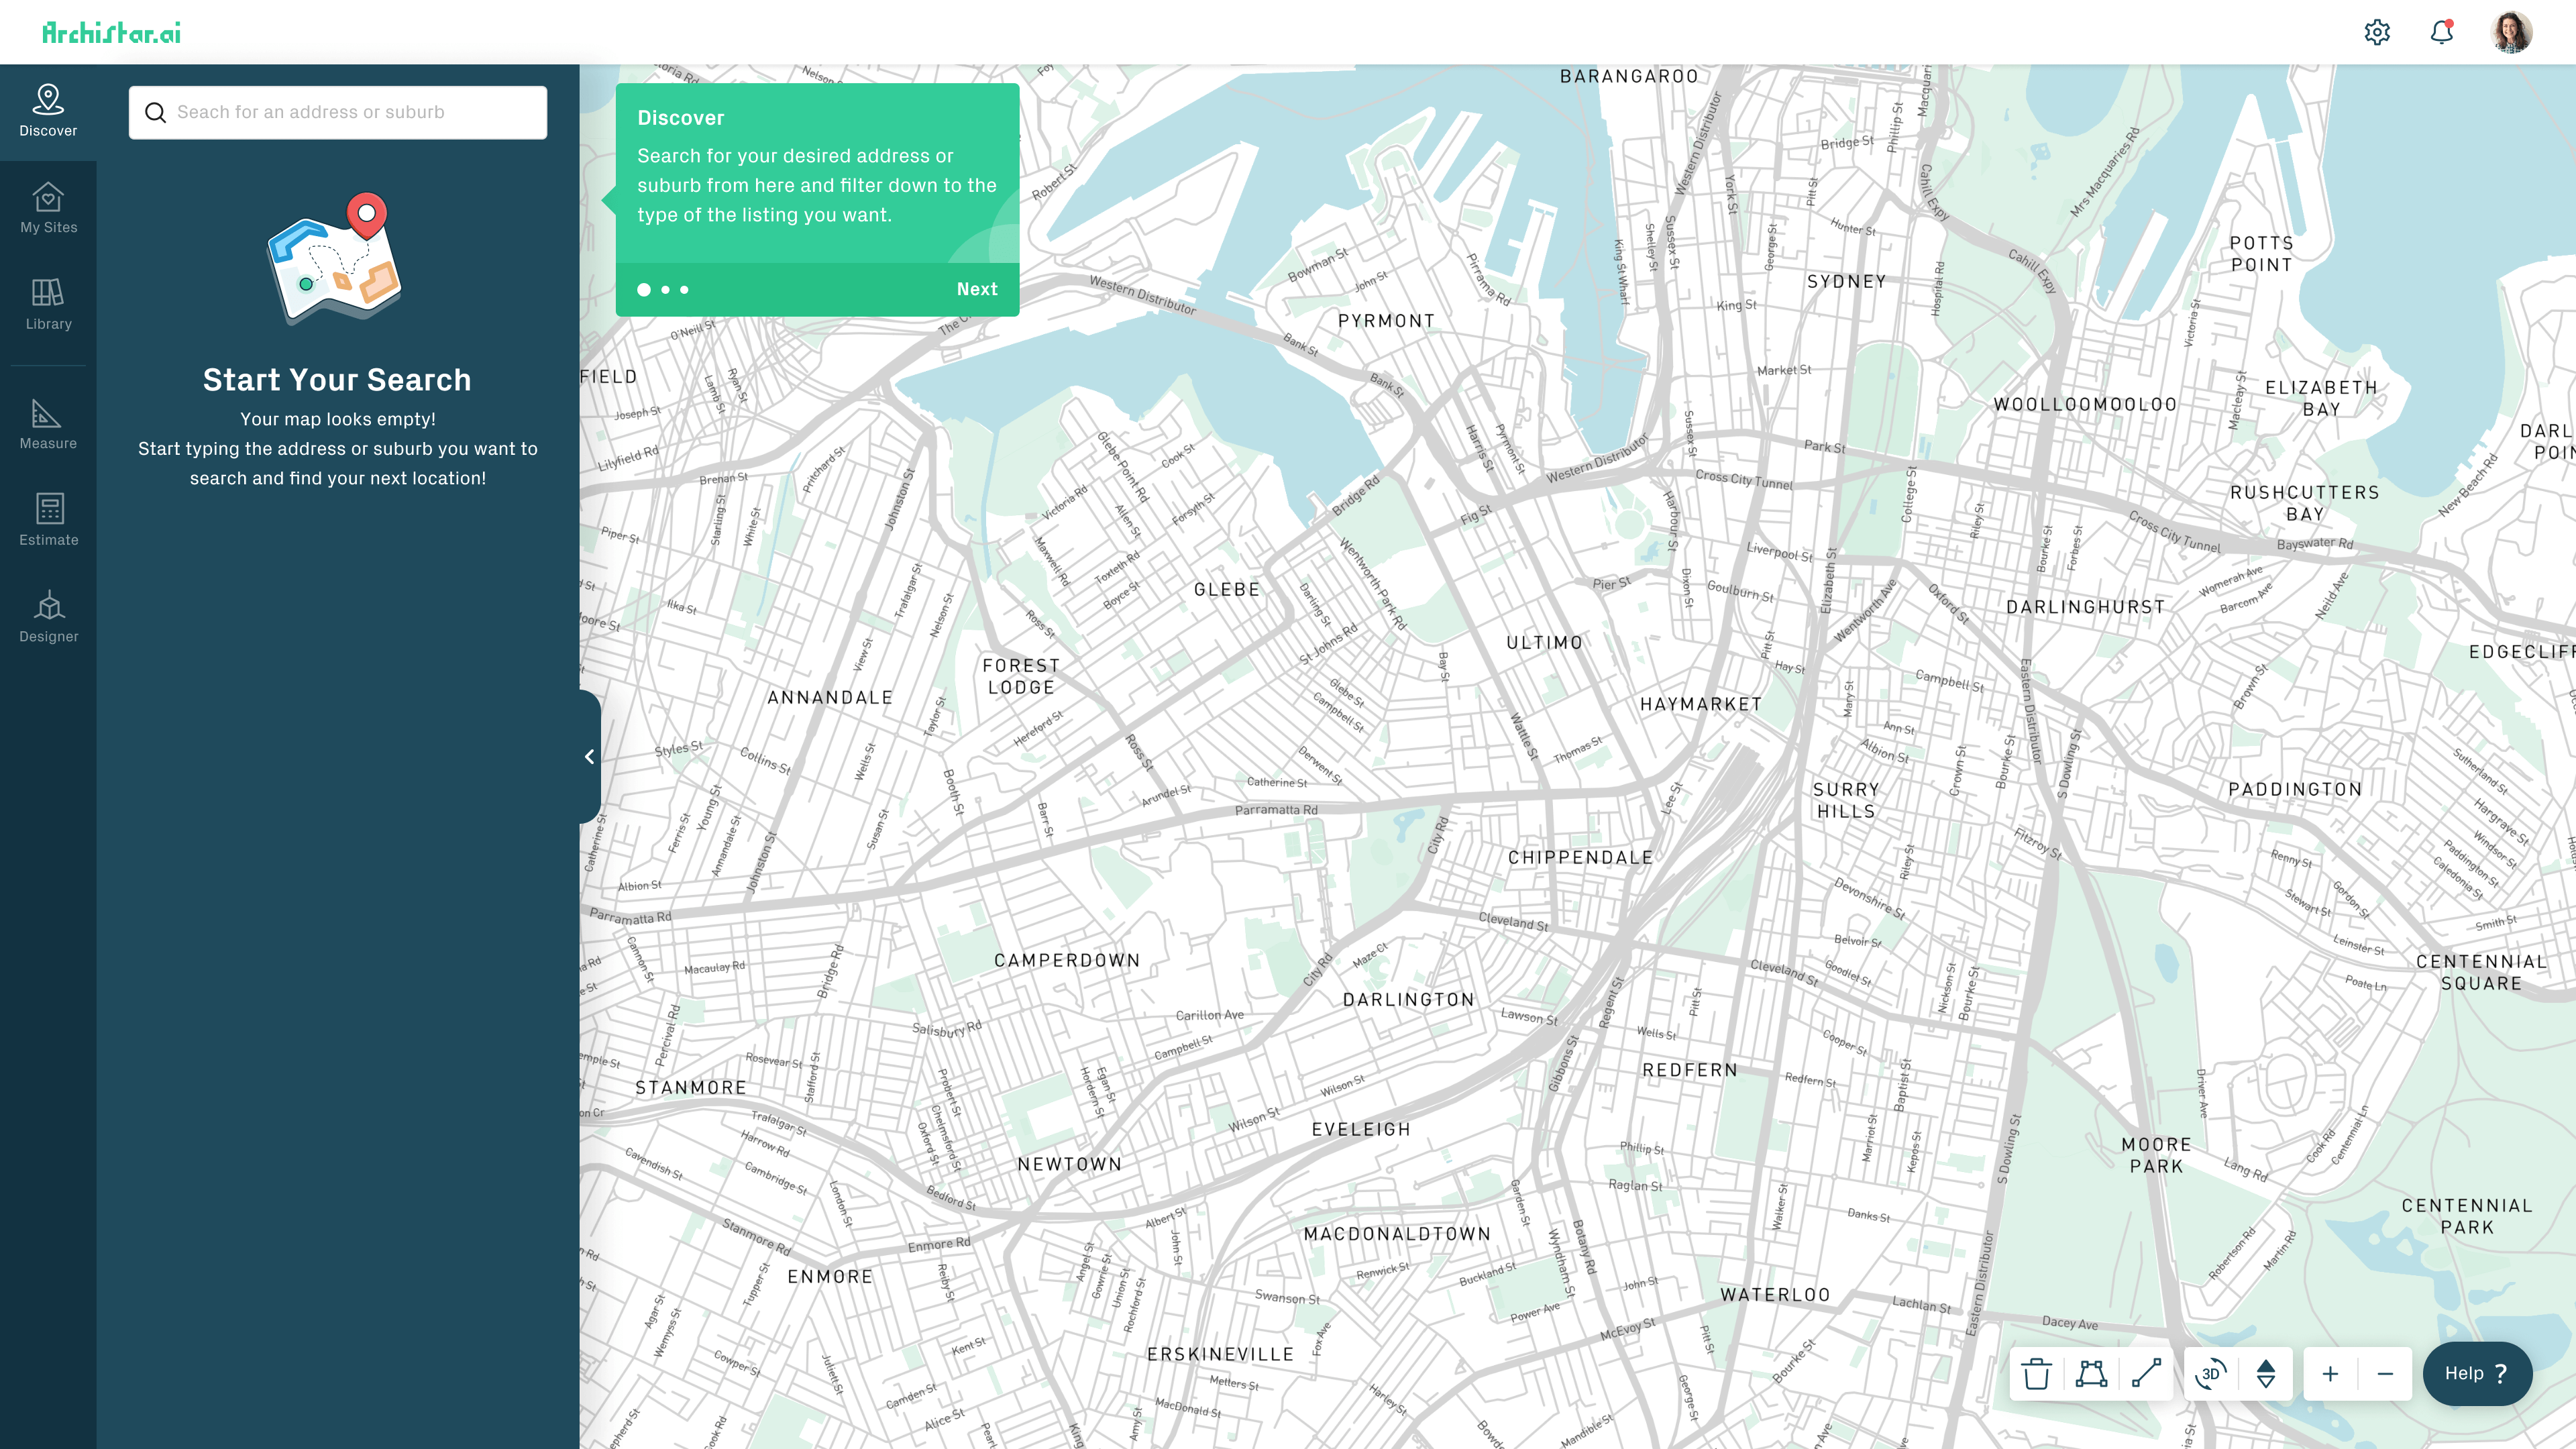The image size is (2576, 1449).
Task: Click the Next button in discover tooltip
Action: tap(977, 288)
